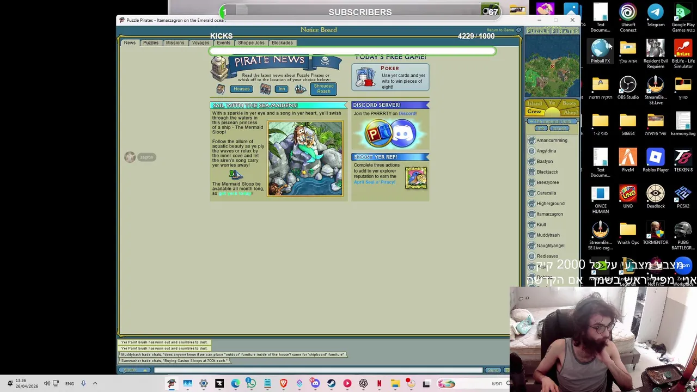Click the sailing ship icon beside Shrouded Roach
Viewport: 697px width, 392px height.
(x=300, y=89)
